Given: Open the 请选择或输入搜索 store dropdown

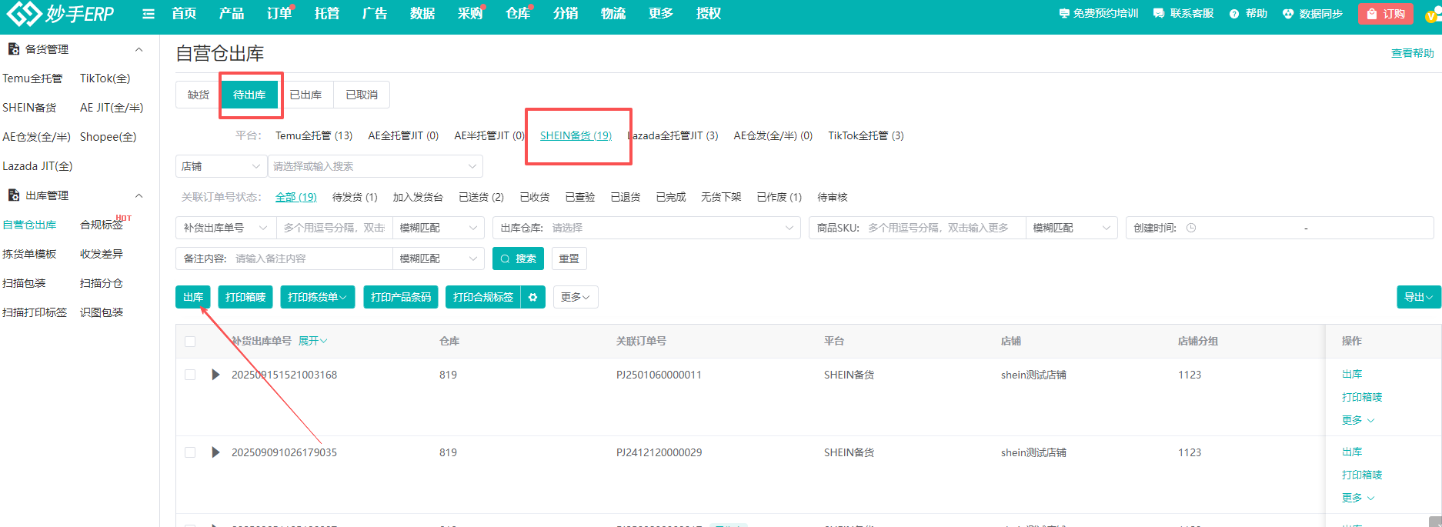Looking at the screenshot, I should tap(376, 166).
